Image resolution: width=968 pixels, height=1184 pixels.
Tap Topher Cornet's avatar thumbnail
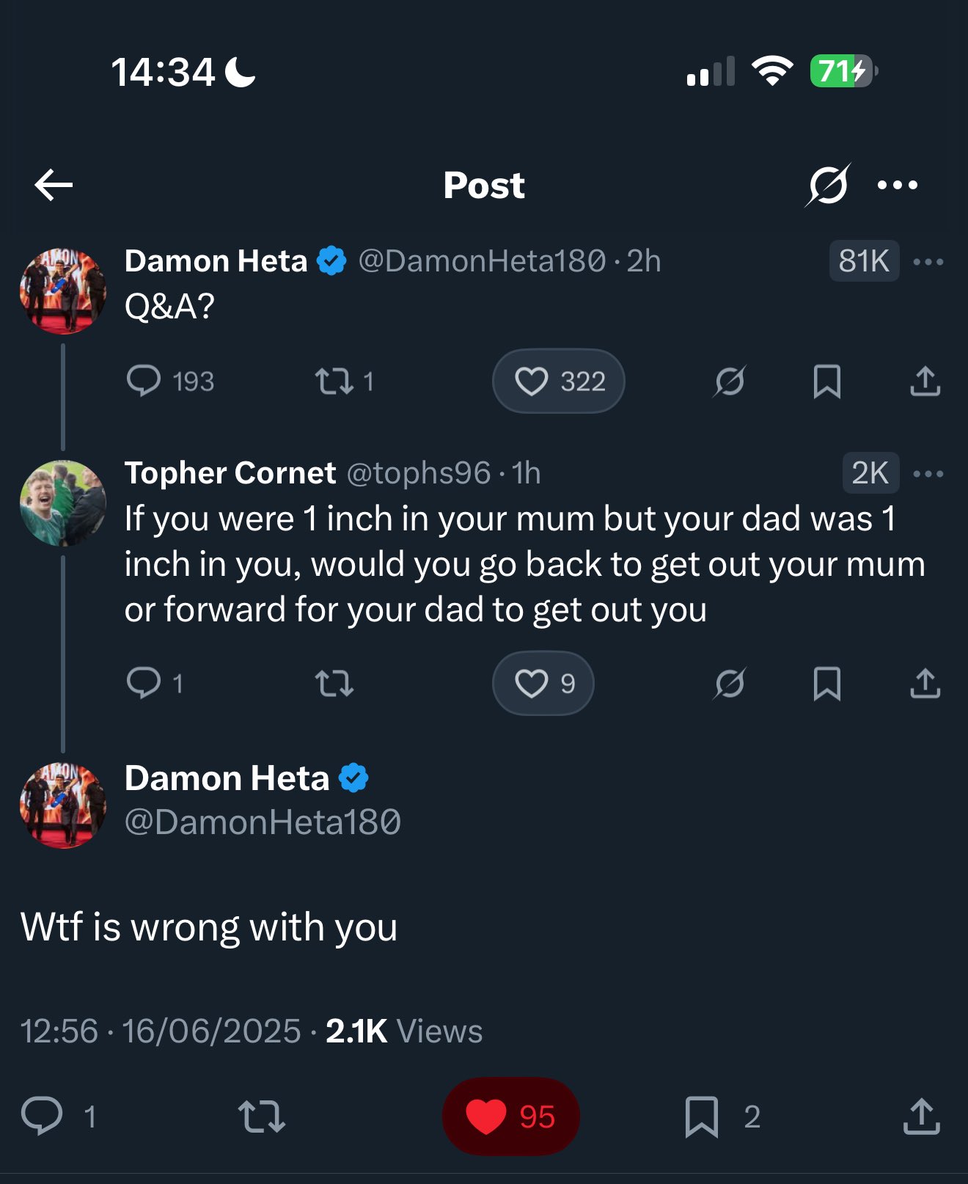(63, 503)
